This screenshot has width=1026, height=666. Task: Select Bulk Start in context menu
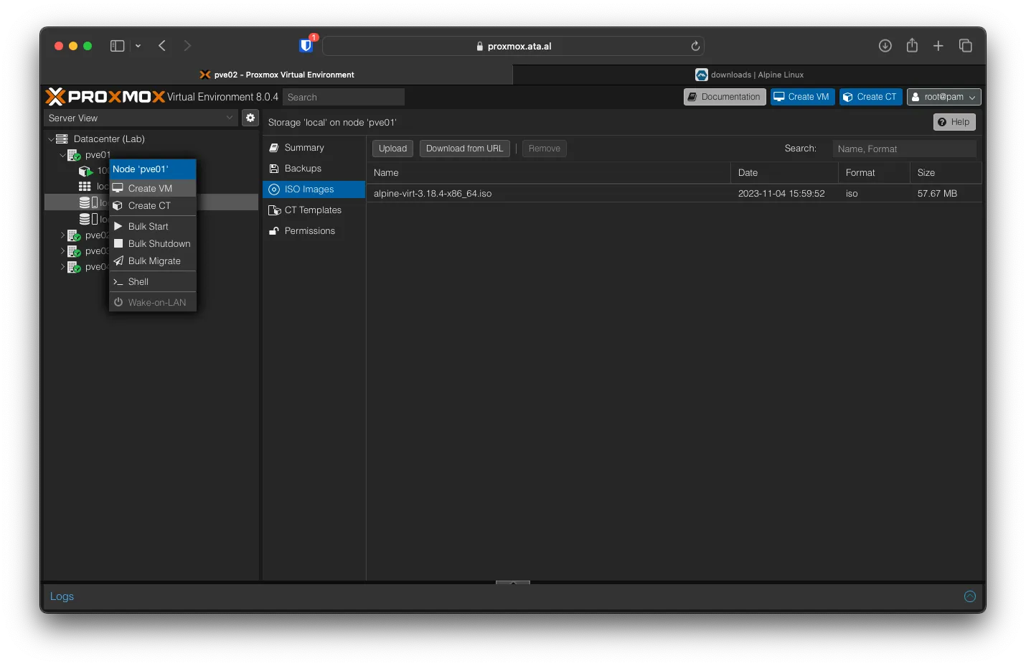[x=153, y=227]
